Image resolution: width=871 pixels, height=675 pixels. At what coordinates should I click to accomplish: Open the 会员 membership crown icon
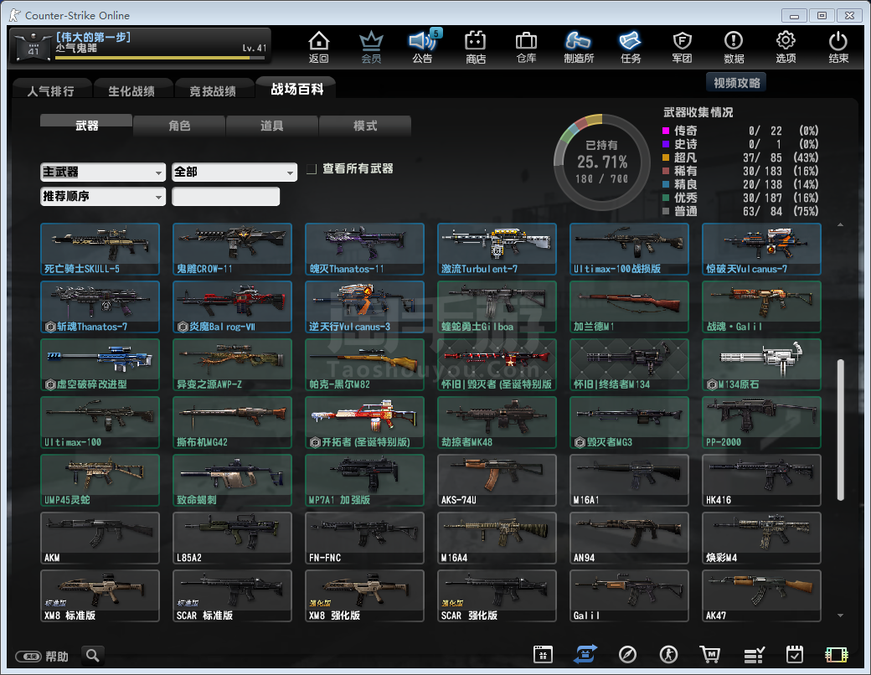[x=371, y=47]
